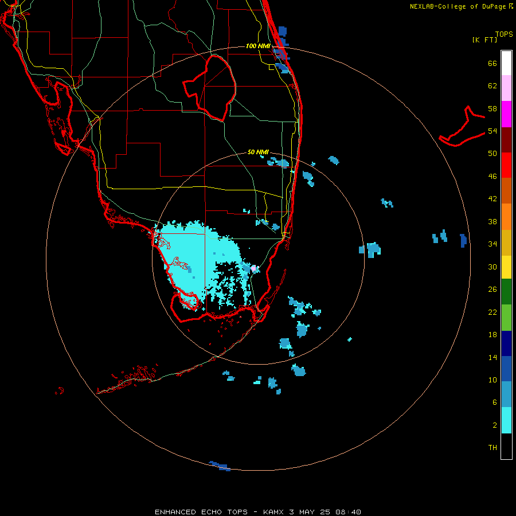Select the cyan 10 kft swatch

(506, 420)
